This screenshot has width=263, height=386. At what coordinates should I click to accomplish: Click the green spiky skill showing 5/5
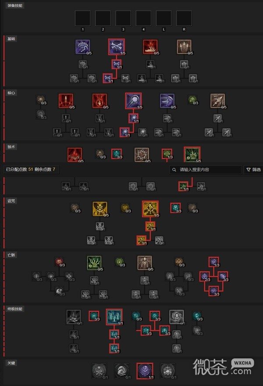tap(192, 155)
